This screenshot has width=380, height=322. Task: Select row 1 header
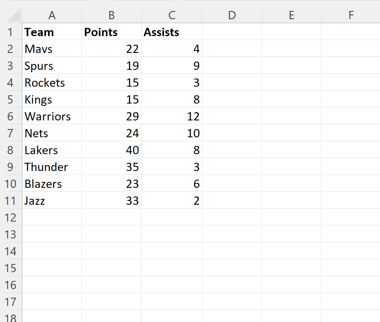[x=11, y=32]
